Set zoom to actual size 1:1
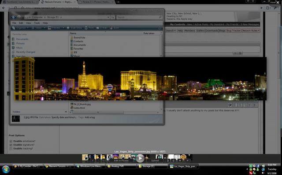Image resolution: width=282 pixels, height=175 pixels. tap(104, 160)
